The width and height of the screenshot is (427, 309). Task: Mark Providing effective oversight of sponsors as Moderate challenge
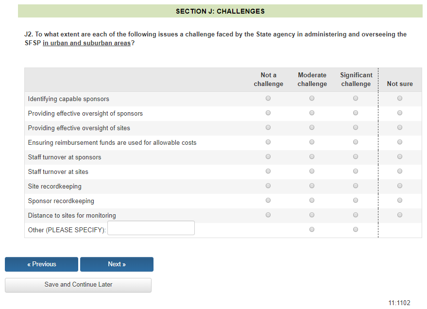(x=312, y=113)
